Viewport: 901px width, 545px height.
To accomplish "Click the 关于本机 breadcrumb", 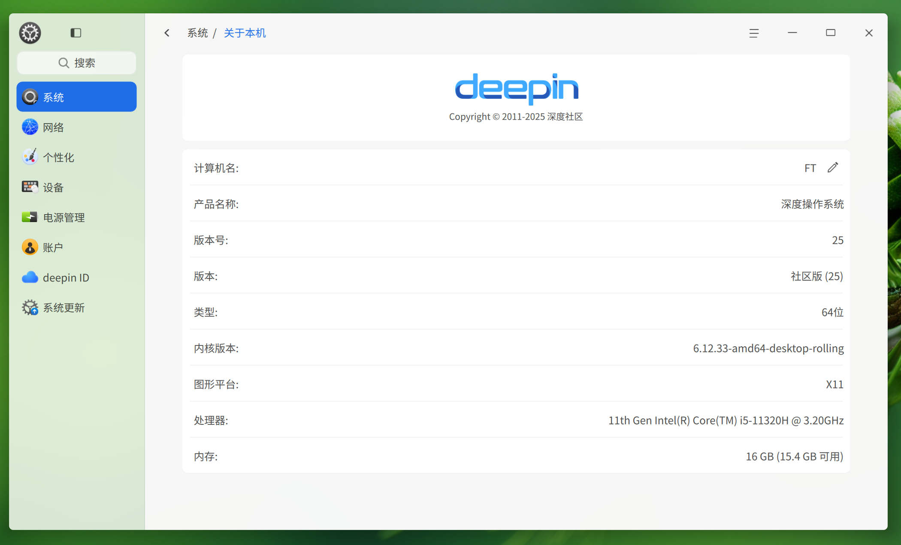I will pos(245,33).
